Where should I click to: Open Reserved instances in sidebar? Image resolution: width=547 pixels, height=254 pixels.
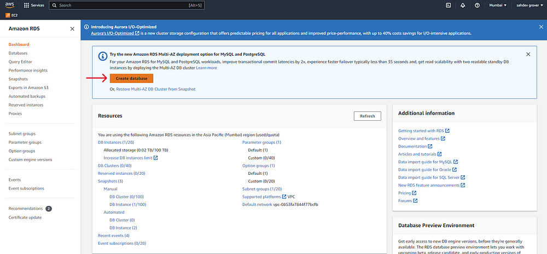[26, 105]
